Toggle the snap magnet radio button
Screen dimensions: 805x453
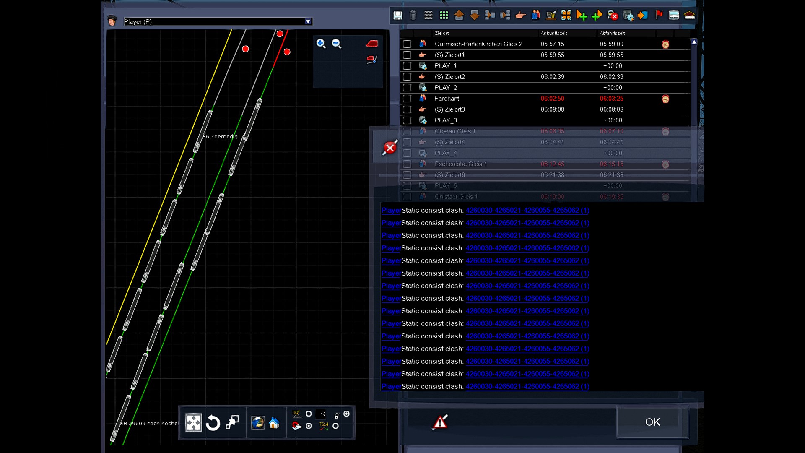point(309,426)
